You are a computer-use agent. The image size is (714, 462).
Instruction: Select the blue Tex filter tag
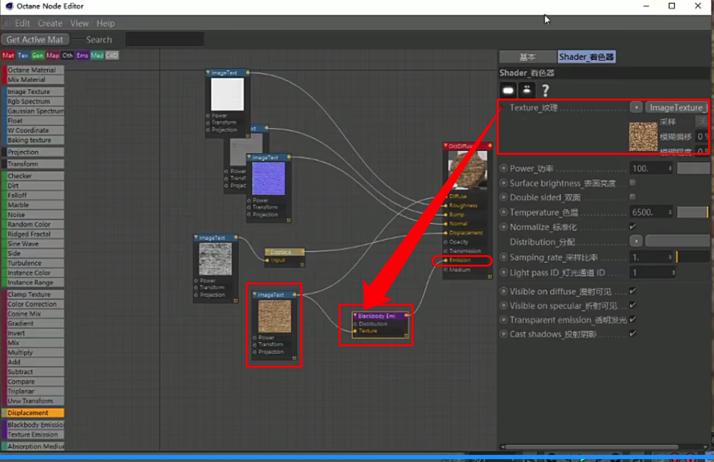(x=23, y=56)
